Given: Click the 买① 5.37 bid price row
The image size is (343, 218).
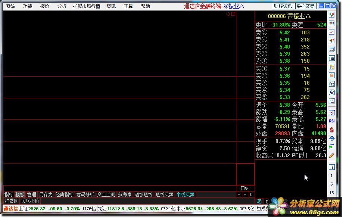Looking at the screenshot, I should [x=290, y=69].
